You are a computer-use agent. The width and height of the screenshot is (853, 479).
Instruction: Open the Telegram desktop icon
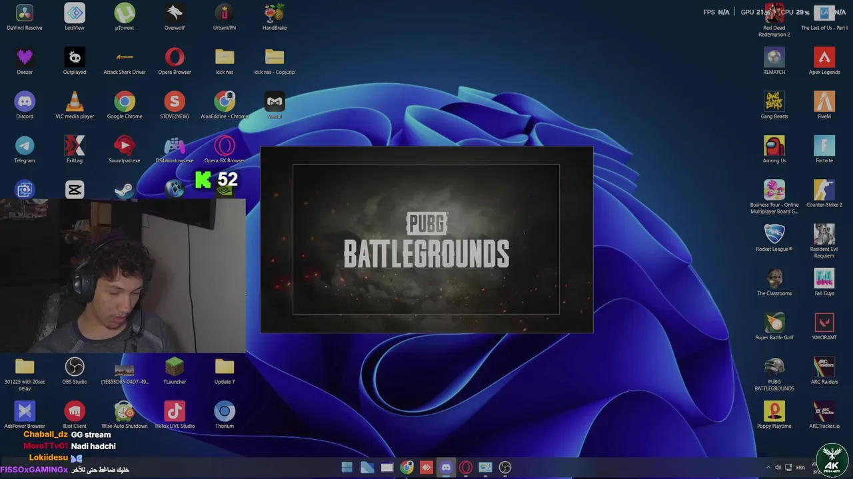pos(25,150)
